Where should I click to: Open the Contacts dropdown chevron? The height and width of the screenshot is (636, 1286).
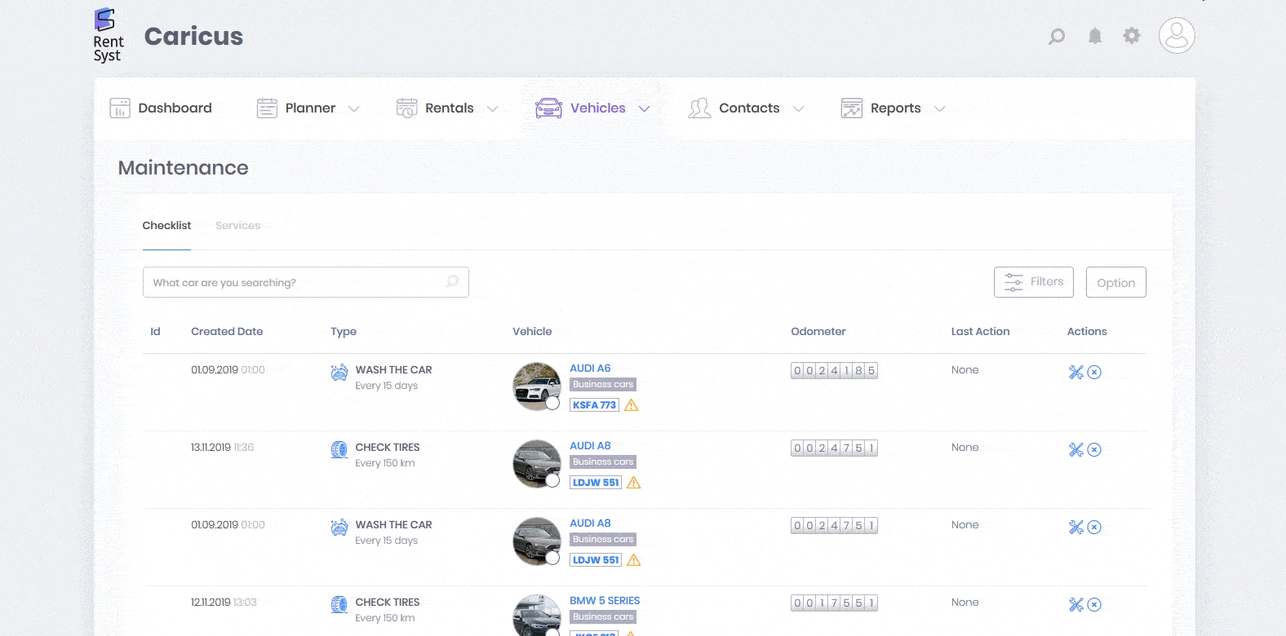click(x=798, y=108)
